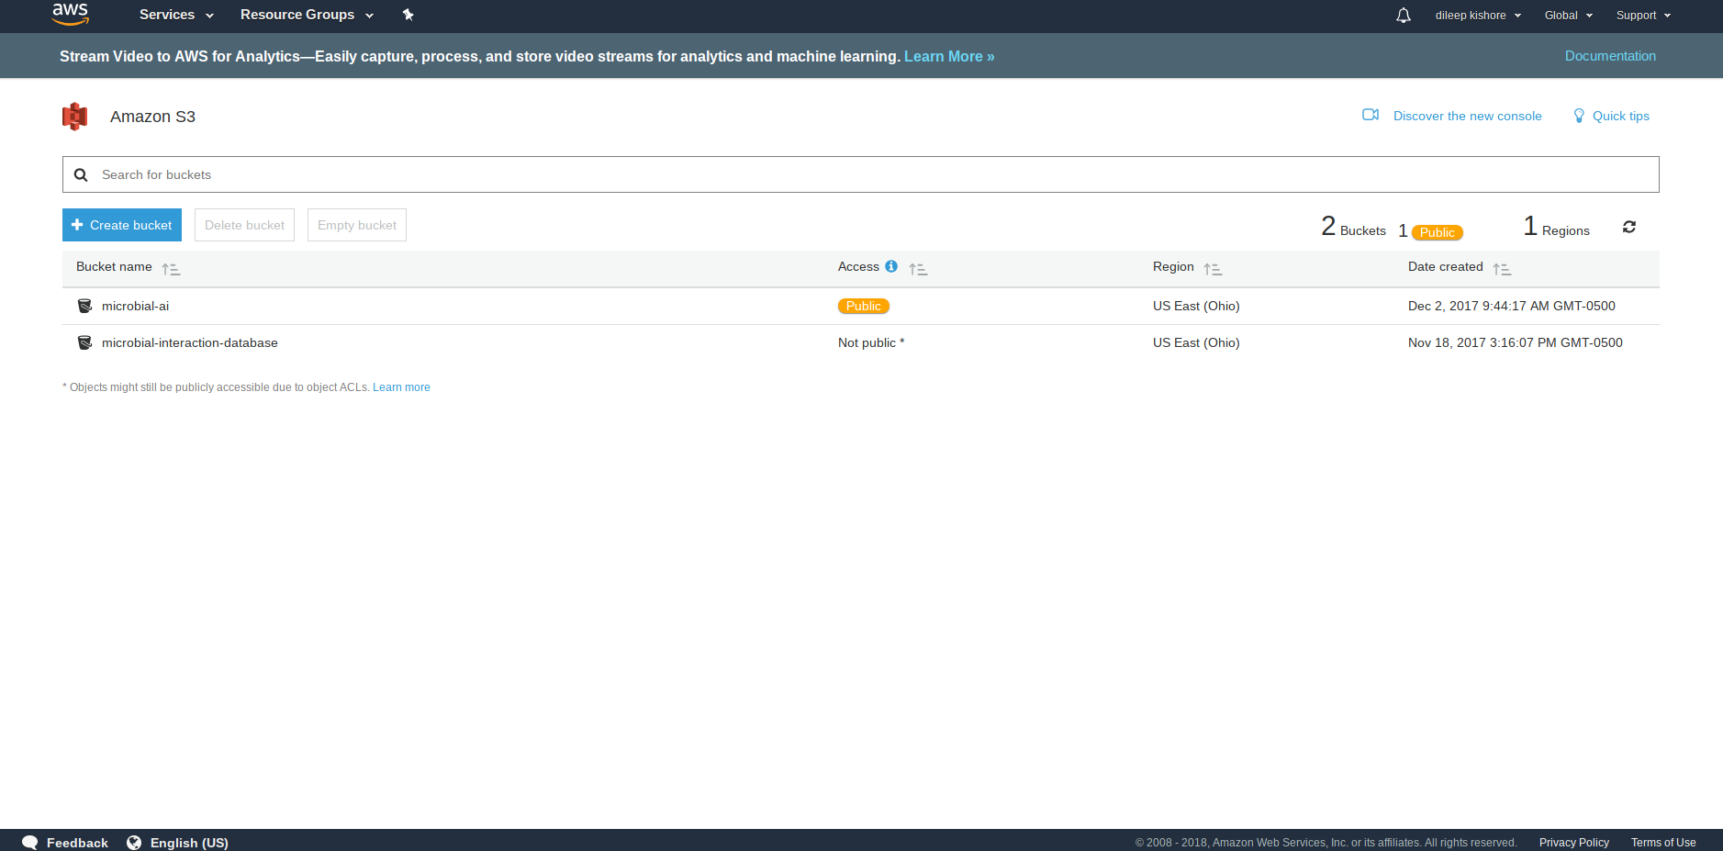Viewport: 1723px width, 851px height.
Task: Refresh the bucket list with refresh icon
Action: [x=1629, y=227]
